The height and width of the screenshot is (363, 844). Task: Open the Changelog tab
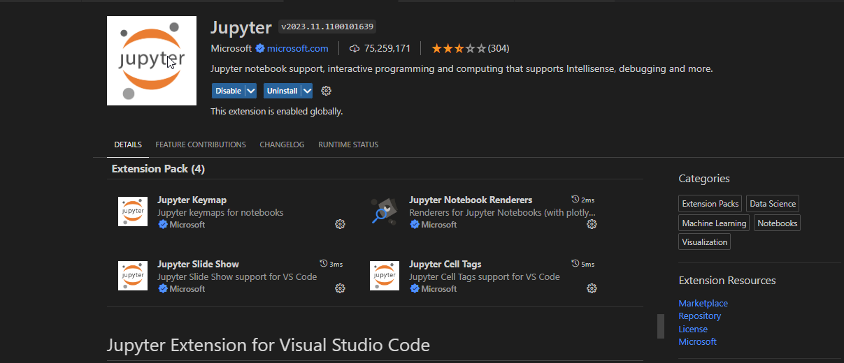pos(282,145)
